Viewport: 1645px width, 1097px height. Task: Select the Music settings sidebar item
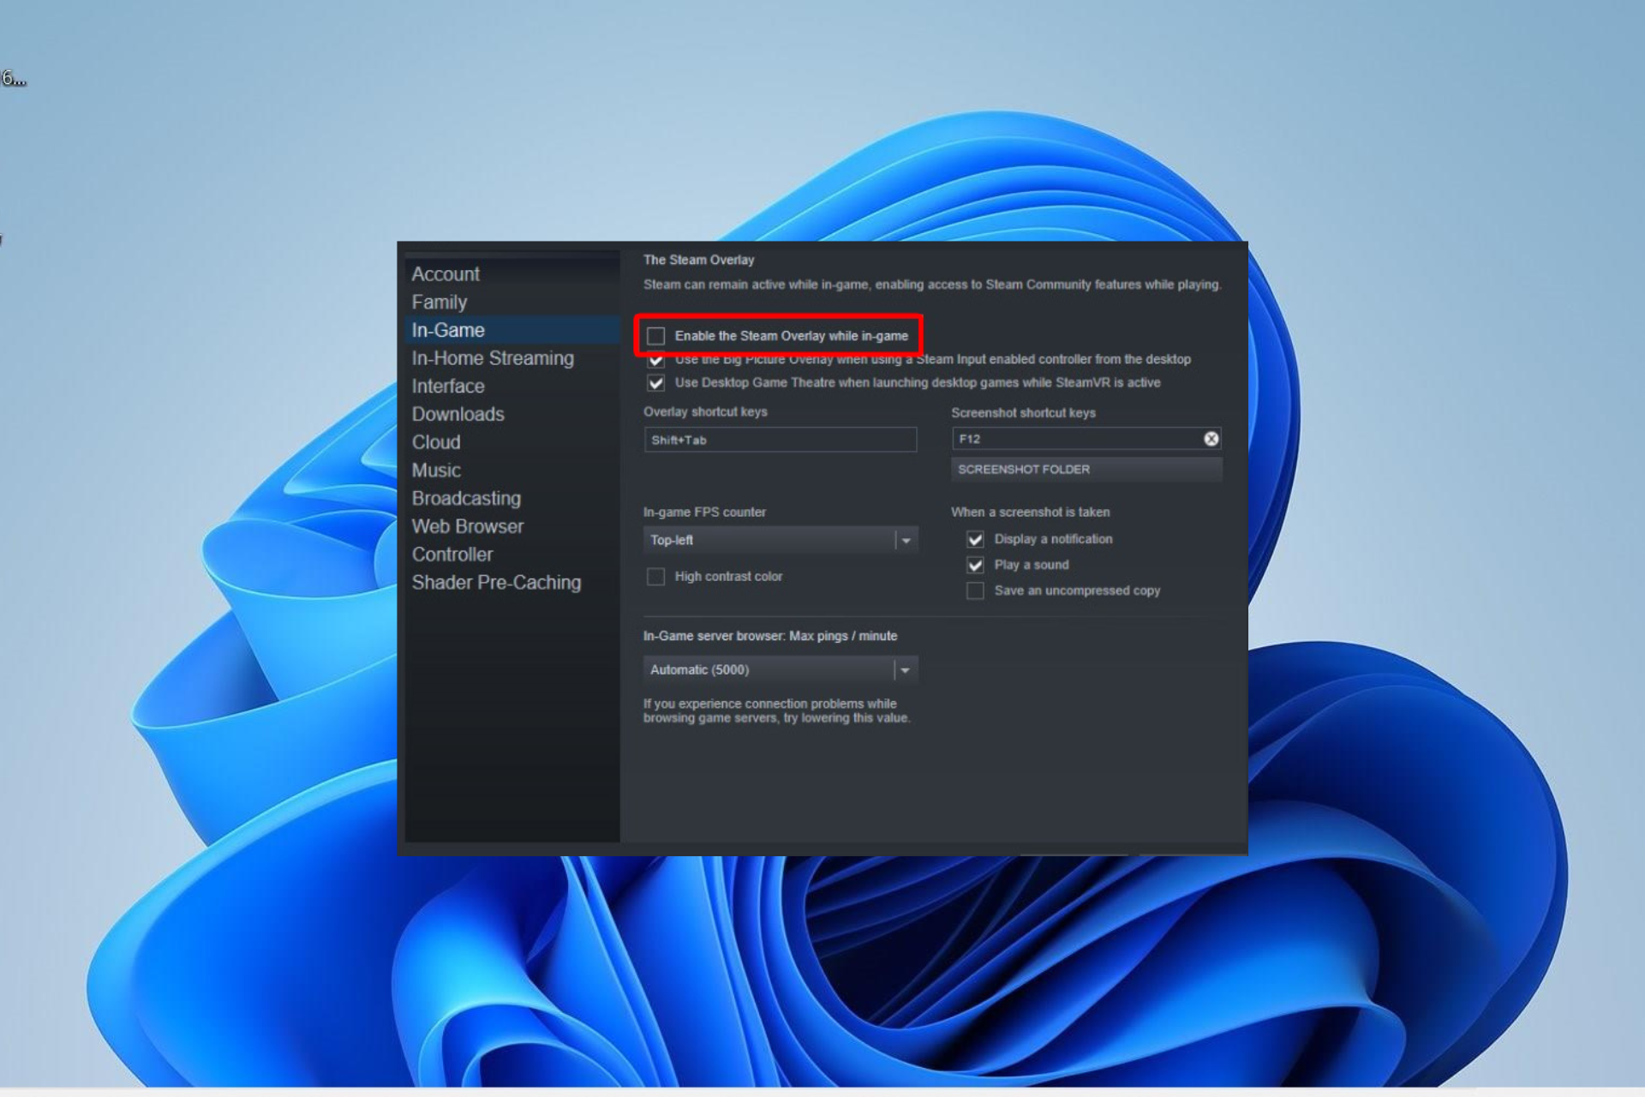437,471
